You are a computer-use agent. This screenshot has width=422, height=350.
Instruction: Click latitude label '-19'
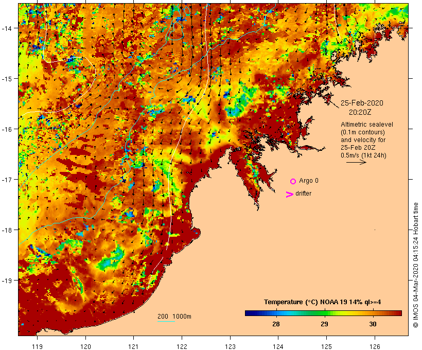click(x=6, y=281)
